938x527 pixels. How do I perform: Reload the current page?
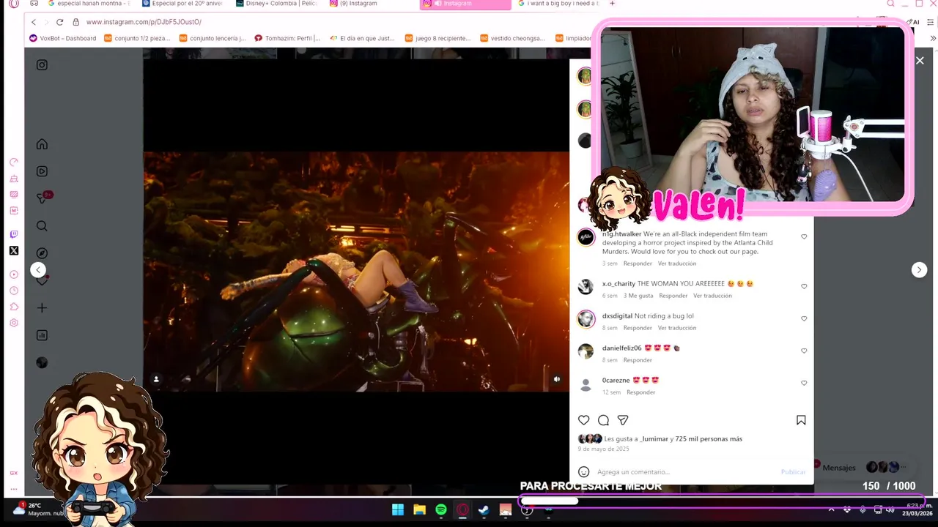click(x=59, y=22)
